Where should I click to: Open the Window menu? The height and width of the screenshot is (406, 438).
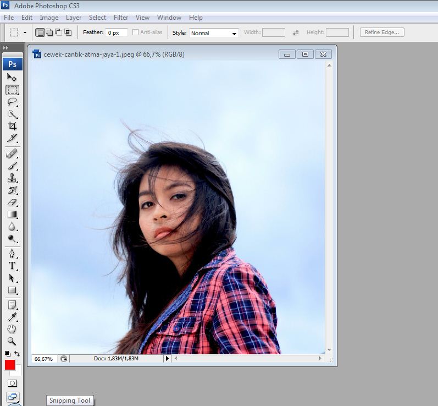pos(169,18)
